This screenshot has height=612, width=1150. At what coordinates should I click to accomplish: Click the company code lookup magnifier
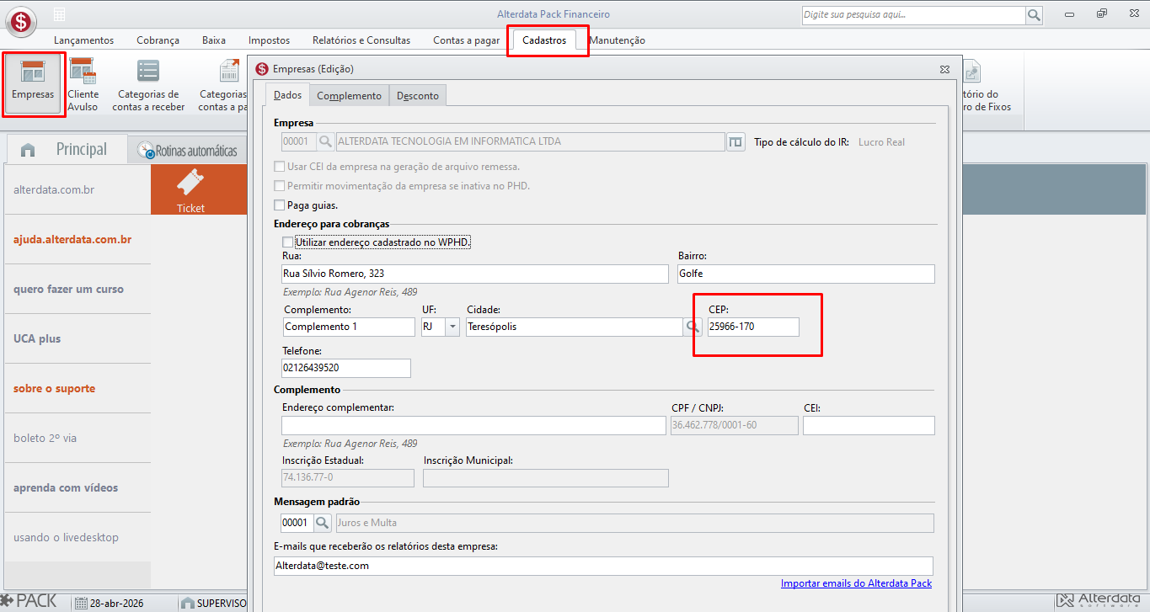pos(325,141)
